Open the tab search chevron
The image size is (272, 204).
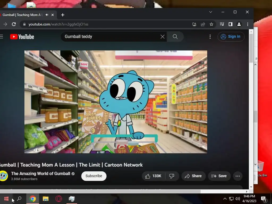[x=211, y=12]
